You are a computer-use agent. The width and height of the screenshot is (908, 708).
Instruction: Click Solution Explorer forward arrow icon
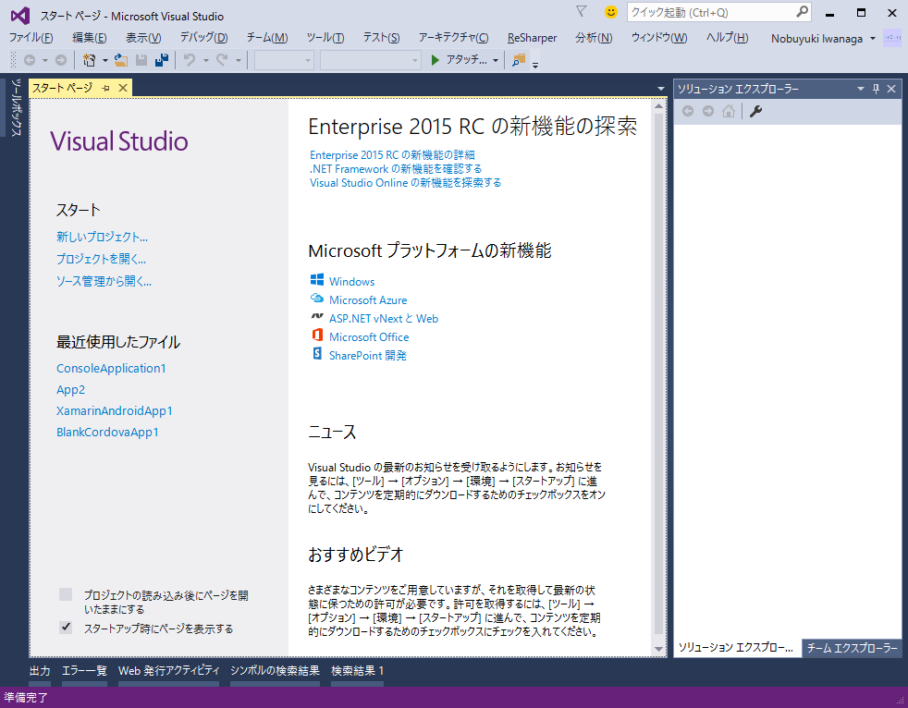[x=708, y=111]
